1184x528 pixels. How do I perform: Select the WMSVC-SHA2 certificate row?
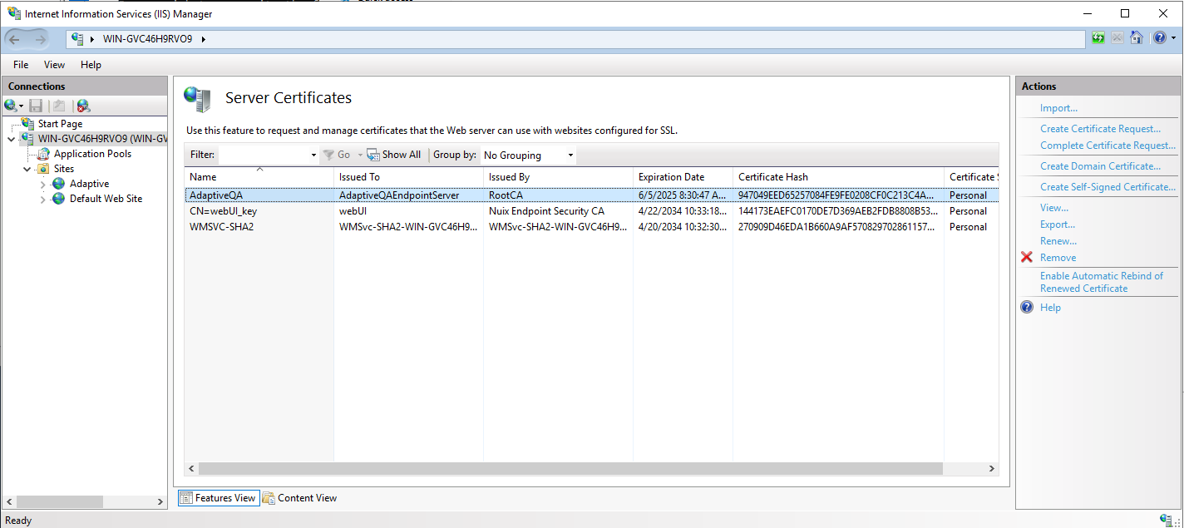pos(591,227)
